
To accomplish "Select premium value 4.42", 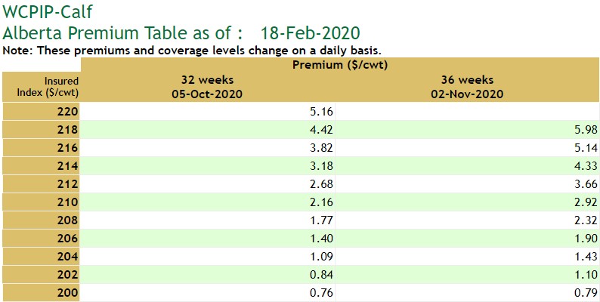I will point(320,130).
